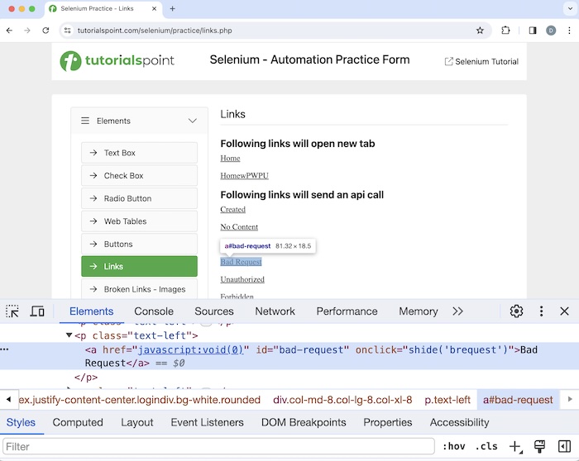
Task: Activate the inspect element picker icon
Action: point(12,311)
